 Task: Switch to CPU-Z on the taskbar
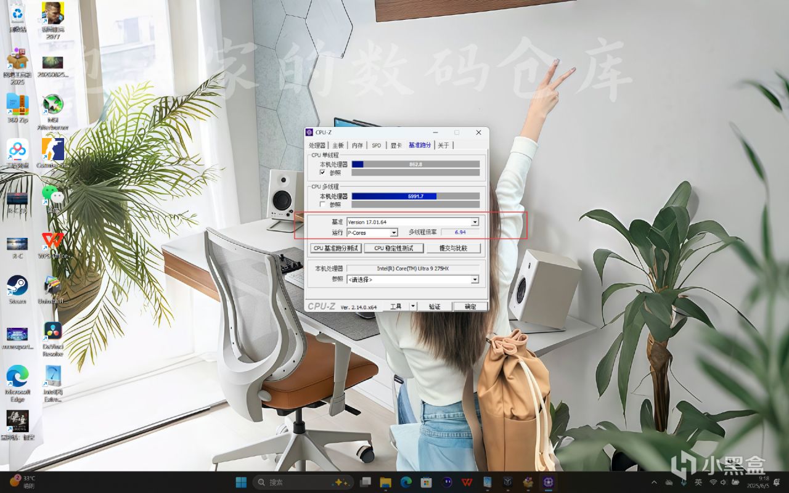(548, 482)
